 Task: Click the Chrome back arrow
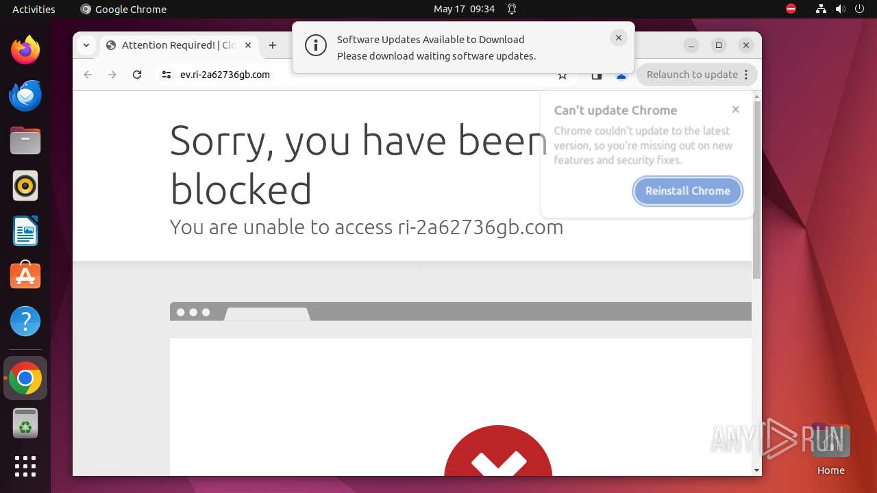[x=88, y=75]
